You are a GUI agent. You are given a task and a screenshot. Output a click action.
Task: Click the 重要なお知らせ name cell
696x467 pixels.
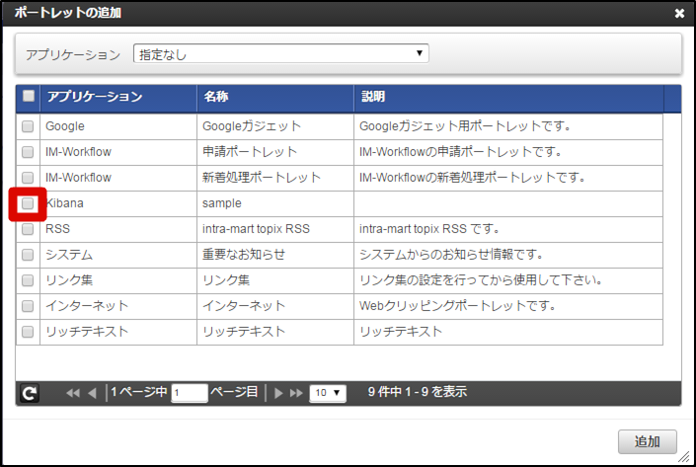click(x=275, y=255)
